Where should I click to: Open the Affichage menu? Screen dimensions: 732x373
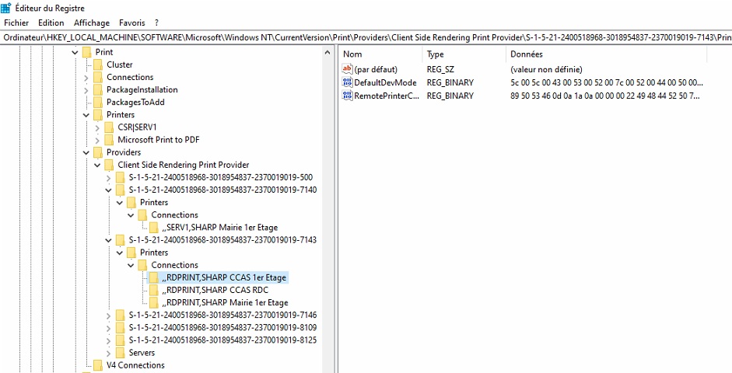pyautogui.click(x=92, y=23)
